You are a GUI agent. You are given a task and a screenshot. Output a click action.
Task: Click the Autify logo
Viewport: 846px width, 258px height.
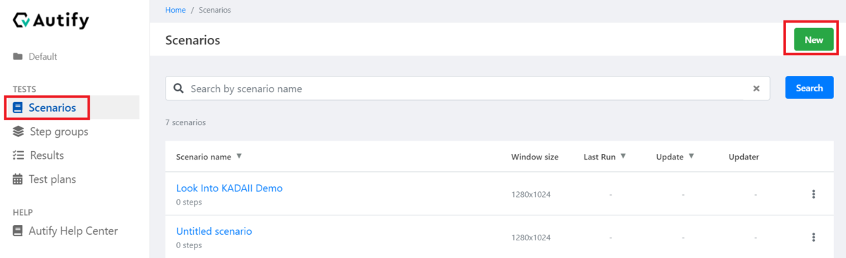click(x=51, y=20)
